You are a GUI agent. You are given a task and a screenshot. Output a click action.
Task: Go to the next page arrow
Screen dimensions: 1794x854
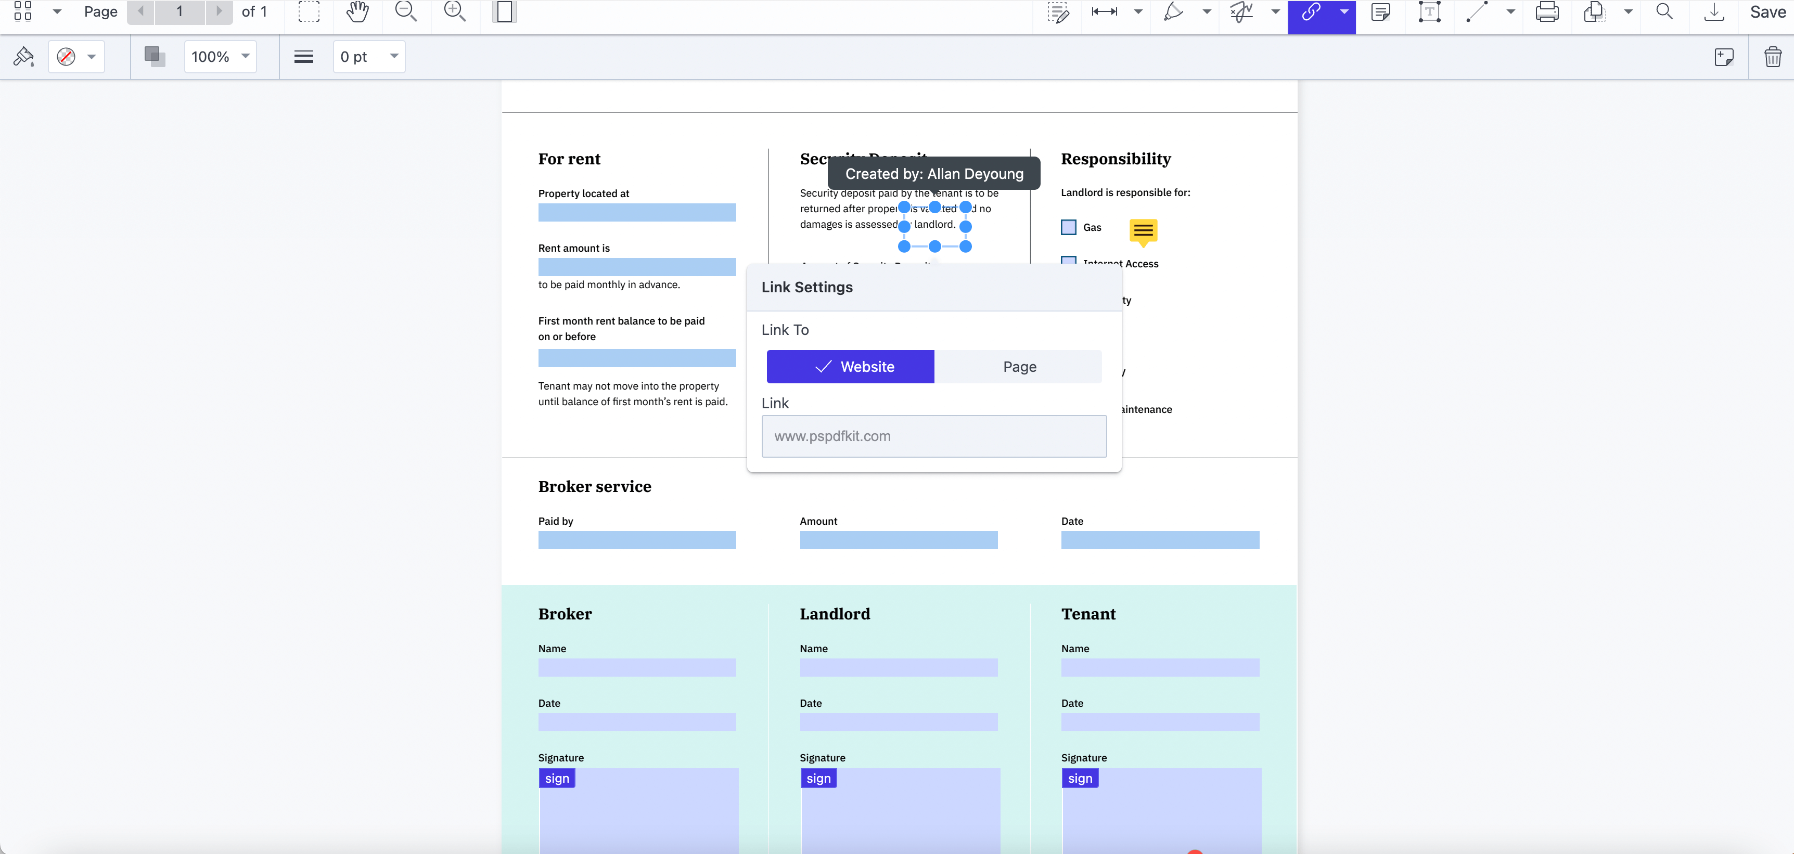(x=220, y=11)
